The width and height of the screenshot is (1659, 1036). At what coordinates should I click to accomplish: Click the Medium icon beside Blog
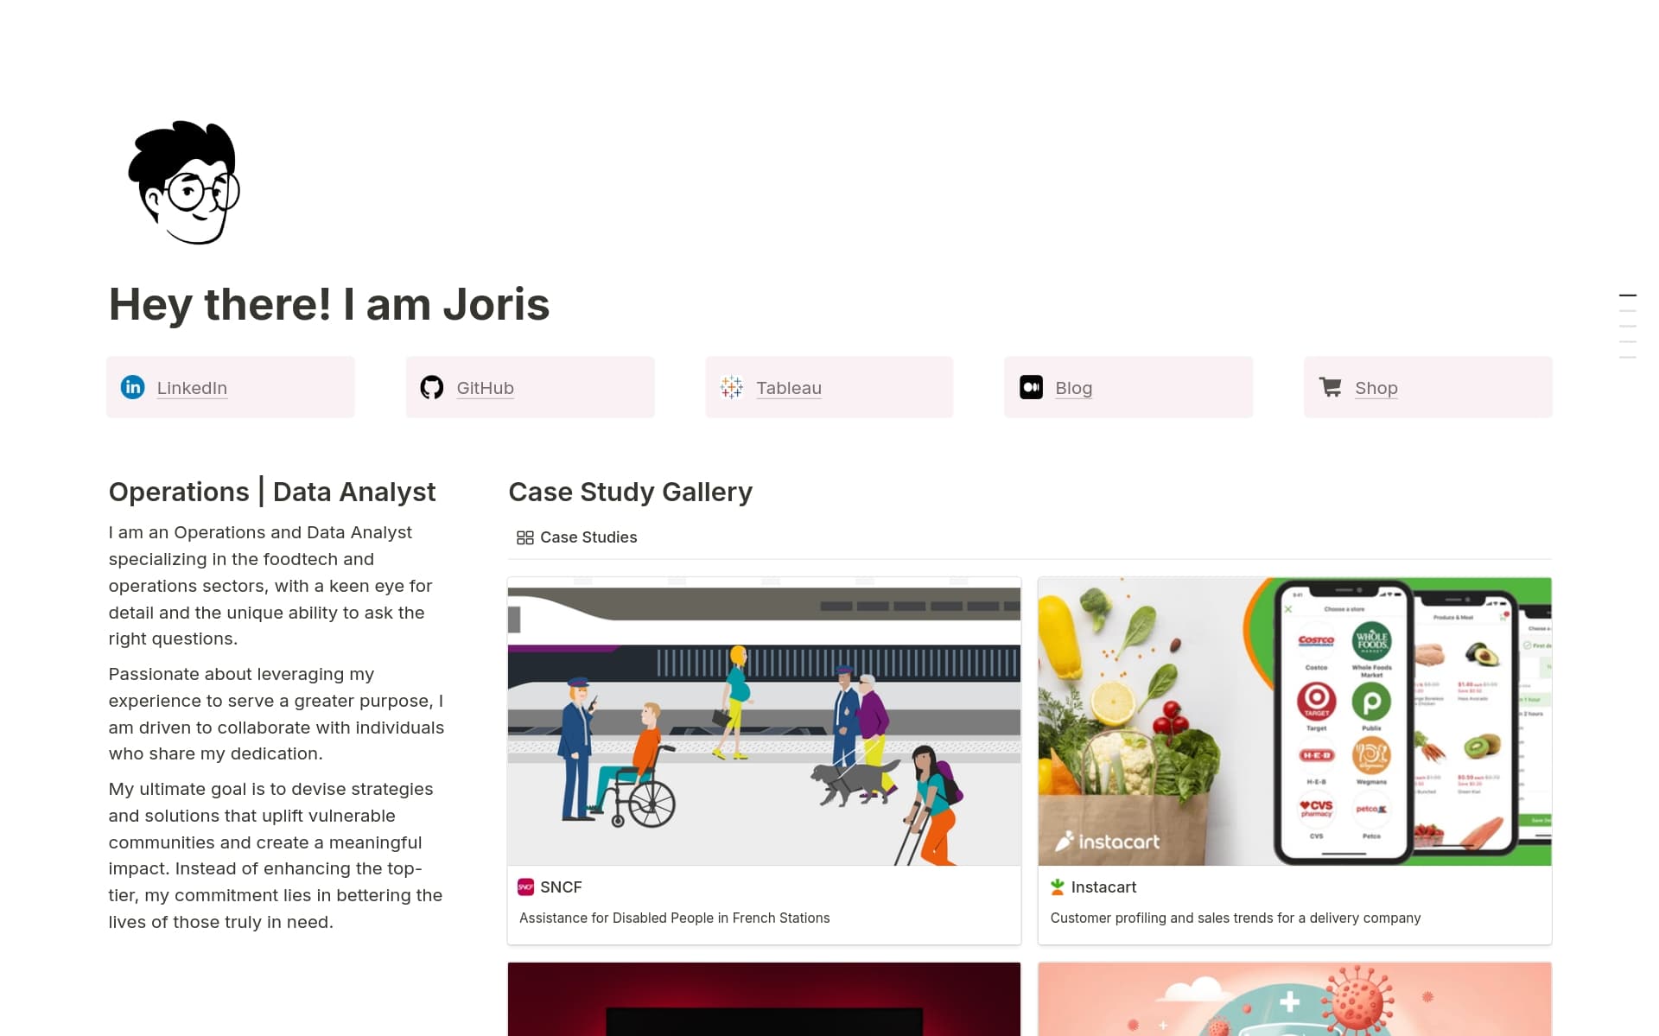pyautogui.click(x=1031, y=387)
